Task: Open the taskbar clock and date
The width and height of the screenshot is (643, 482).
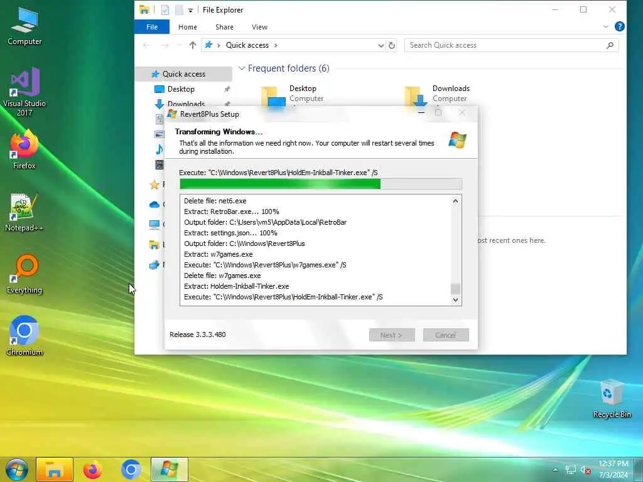Action: click(x=613, y=469)
